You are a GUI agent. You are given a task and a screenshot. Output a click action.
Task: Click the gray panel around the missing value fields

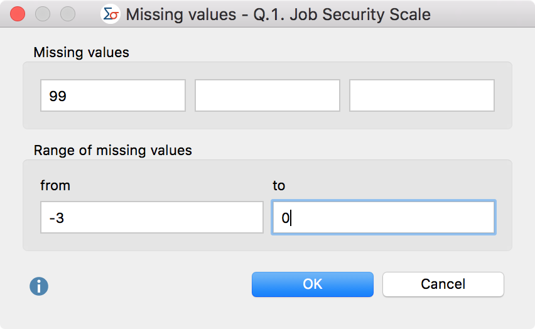[x=267, y=121]
